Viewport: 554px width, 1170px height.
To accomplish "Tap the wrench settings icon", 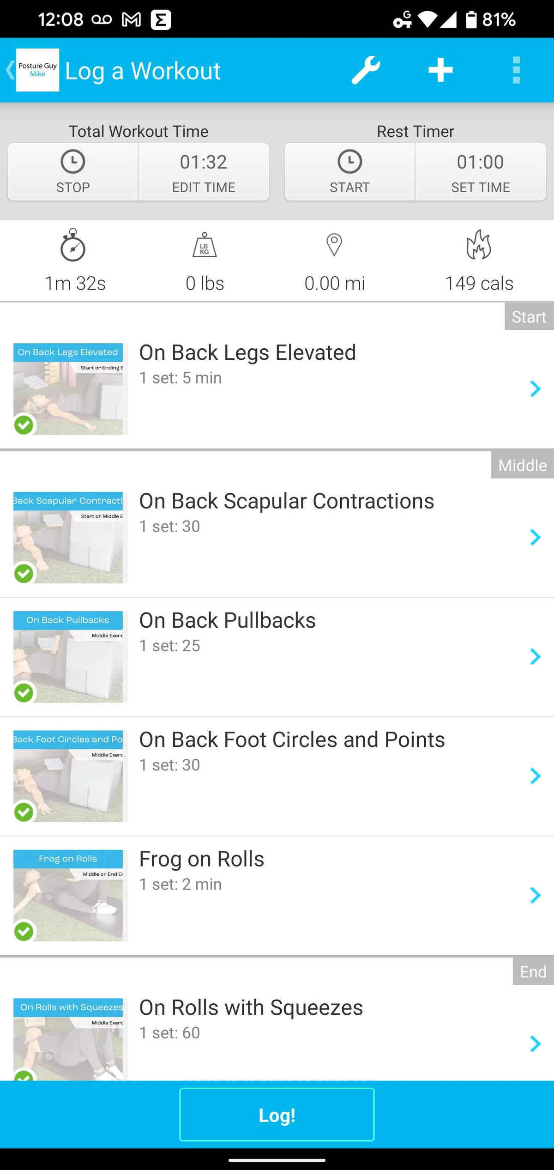I will click(x=366, y=70).
